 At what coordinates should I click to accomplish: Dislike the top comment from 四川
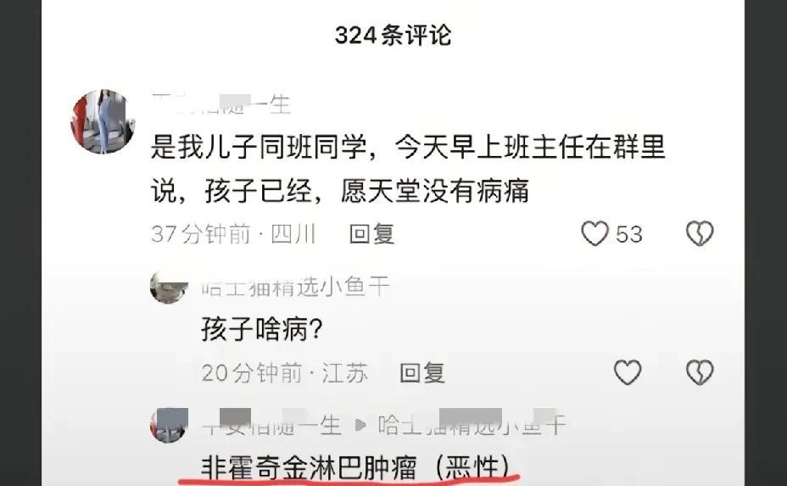click(700, 233)
